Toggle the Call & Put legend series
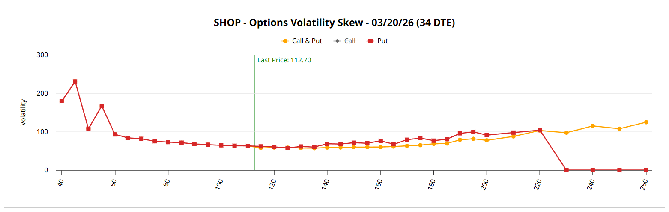The height and width of the screenshot is (212, 669). coord(302,41)
